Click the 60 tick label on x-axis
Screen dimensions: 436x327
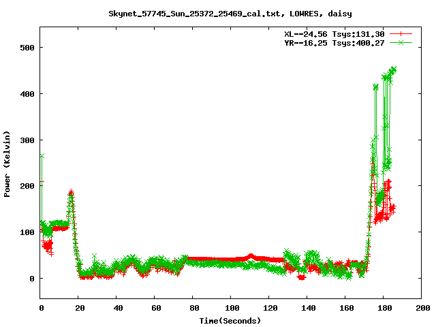click(155, 308)
